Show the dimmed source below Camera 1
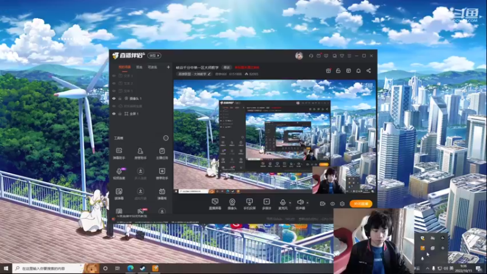Viewport: 487px width, 274px height. 114,106
